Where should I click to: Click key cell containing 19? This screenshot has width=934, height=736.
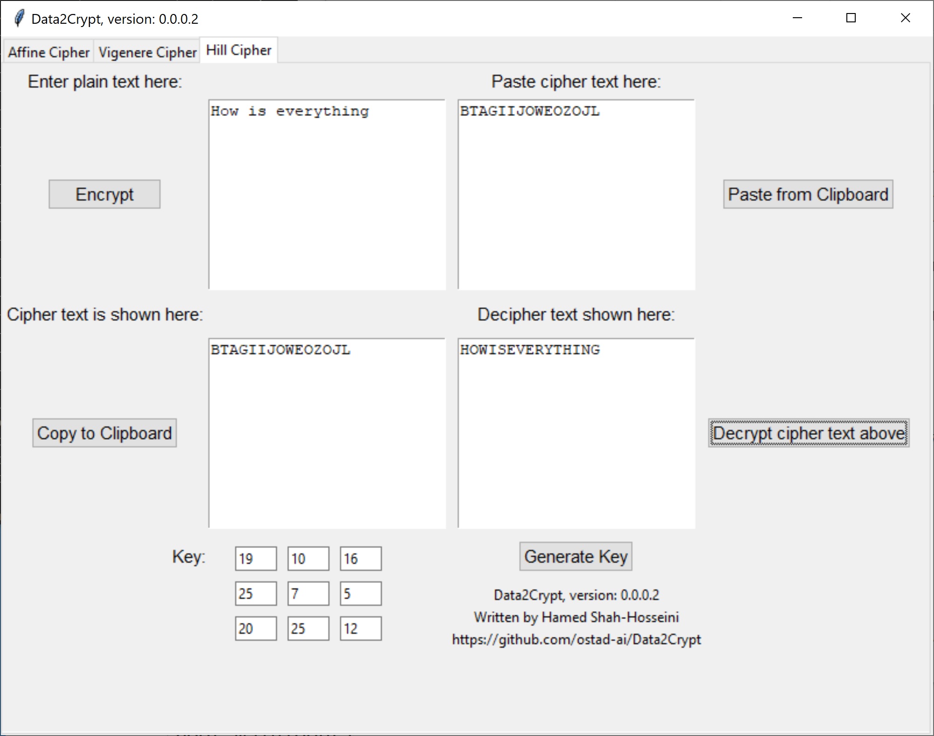click(x=255, y=559)
